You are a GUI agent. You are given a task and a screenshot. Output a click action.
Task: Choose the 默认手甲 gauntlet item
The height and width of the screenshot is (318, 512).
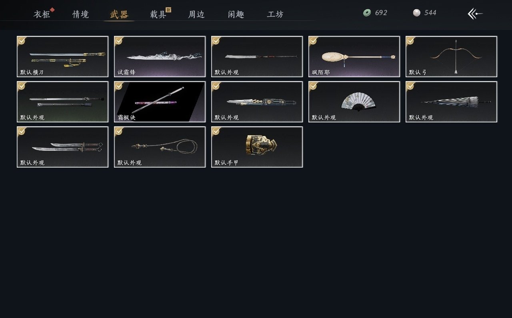tap(257, 147)
